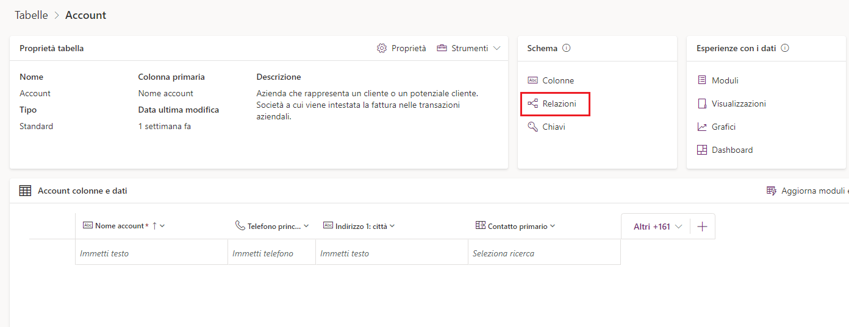Image resolution: width=849 pixels, height=327 pixels.
Task: Add a new column with plus icon
Action: [x=703, y=227]
